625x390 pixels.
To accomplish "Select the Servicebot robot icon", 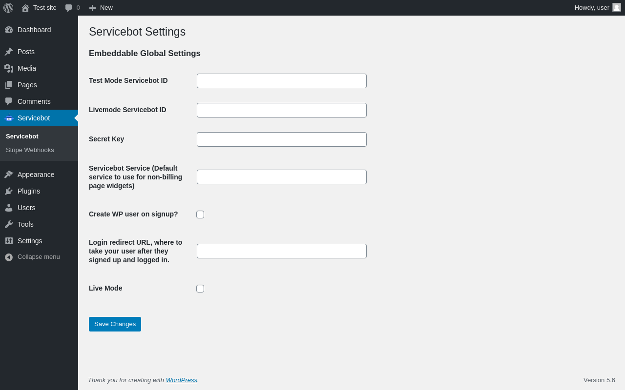I will (9, 118).
